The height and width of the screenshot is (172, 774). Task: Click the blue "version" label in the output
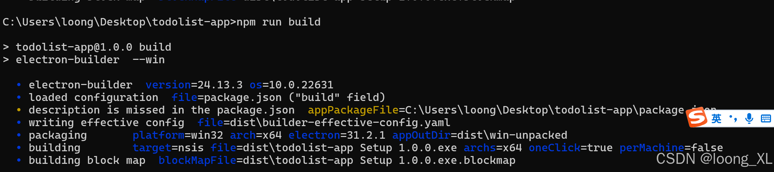point(168,85)
